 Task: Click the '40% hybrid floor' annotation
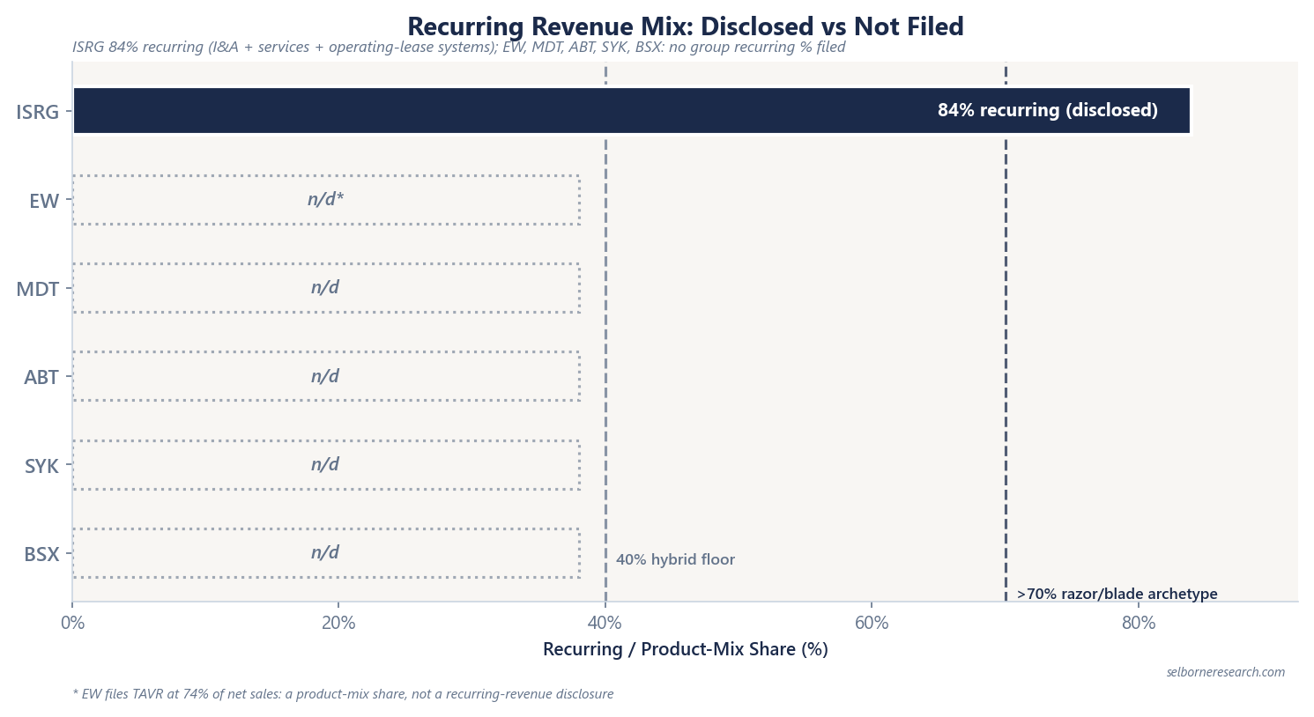pos(675,559)
